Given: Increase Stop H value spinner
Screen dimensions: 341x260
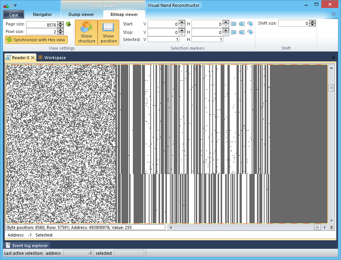Looking at the screenshot, I should 226,30.
